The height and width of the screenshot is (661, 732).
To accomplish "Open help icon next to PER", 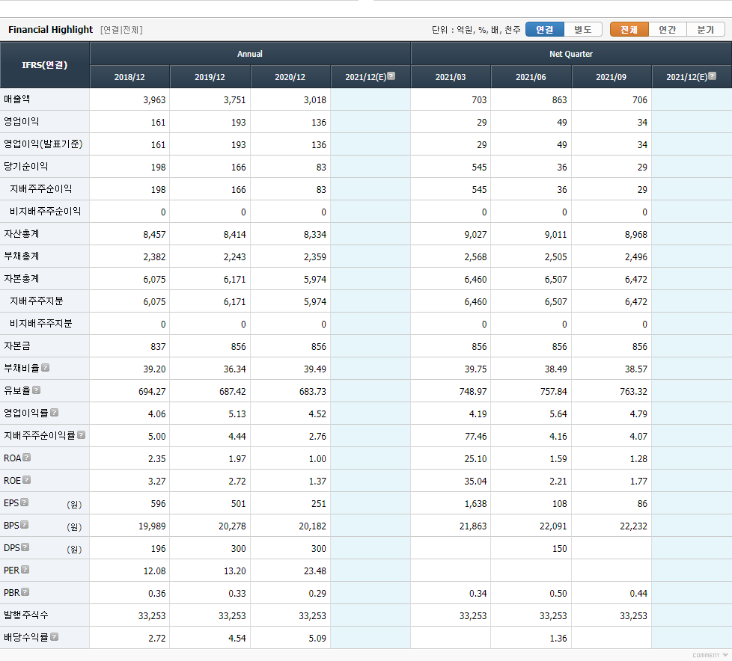I will (25, 569).
